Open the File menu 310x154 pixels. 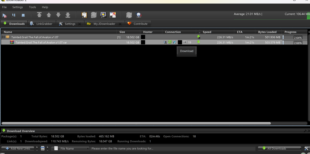tap(4, 7)
